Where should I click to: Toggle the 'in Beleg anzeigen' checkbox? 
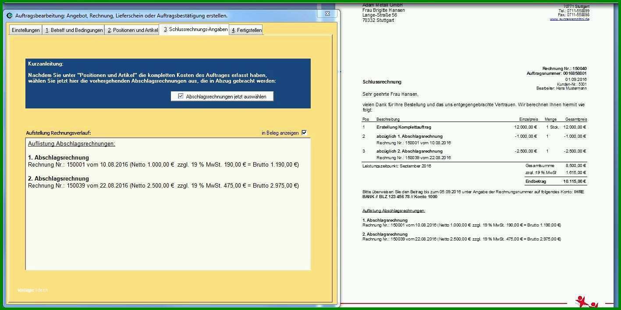(x=305, y=132)
